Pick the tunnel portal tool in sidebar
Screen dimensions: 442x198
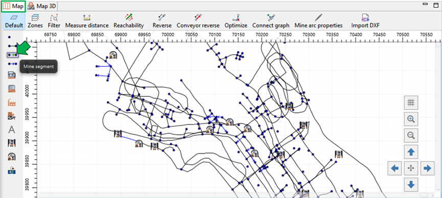pos(12,156)
